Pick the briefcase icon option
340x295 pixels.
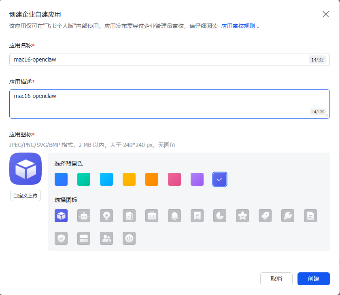[x=152, y=216]
